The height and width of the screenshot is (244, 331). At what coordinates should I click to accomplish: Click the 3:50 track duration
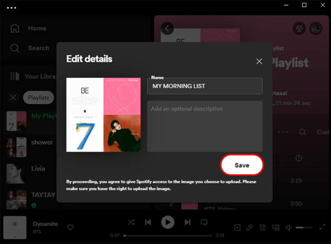296,204
